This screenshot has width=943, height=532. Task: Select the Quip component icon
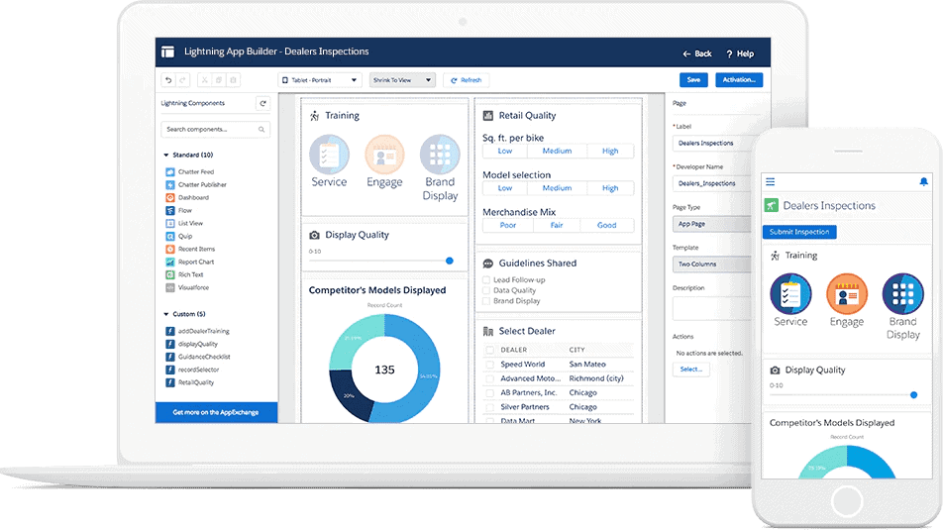click(x=170, y=237)
